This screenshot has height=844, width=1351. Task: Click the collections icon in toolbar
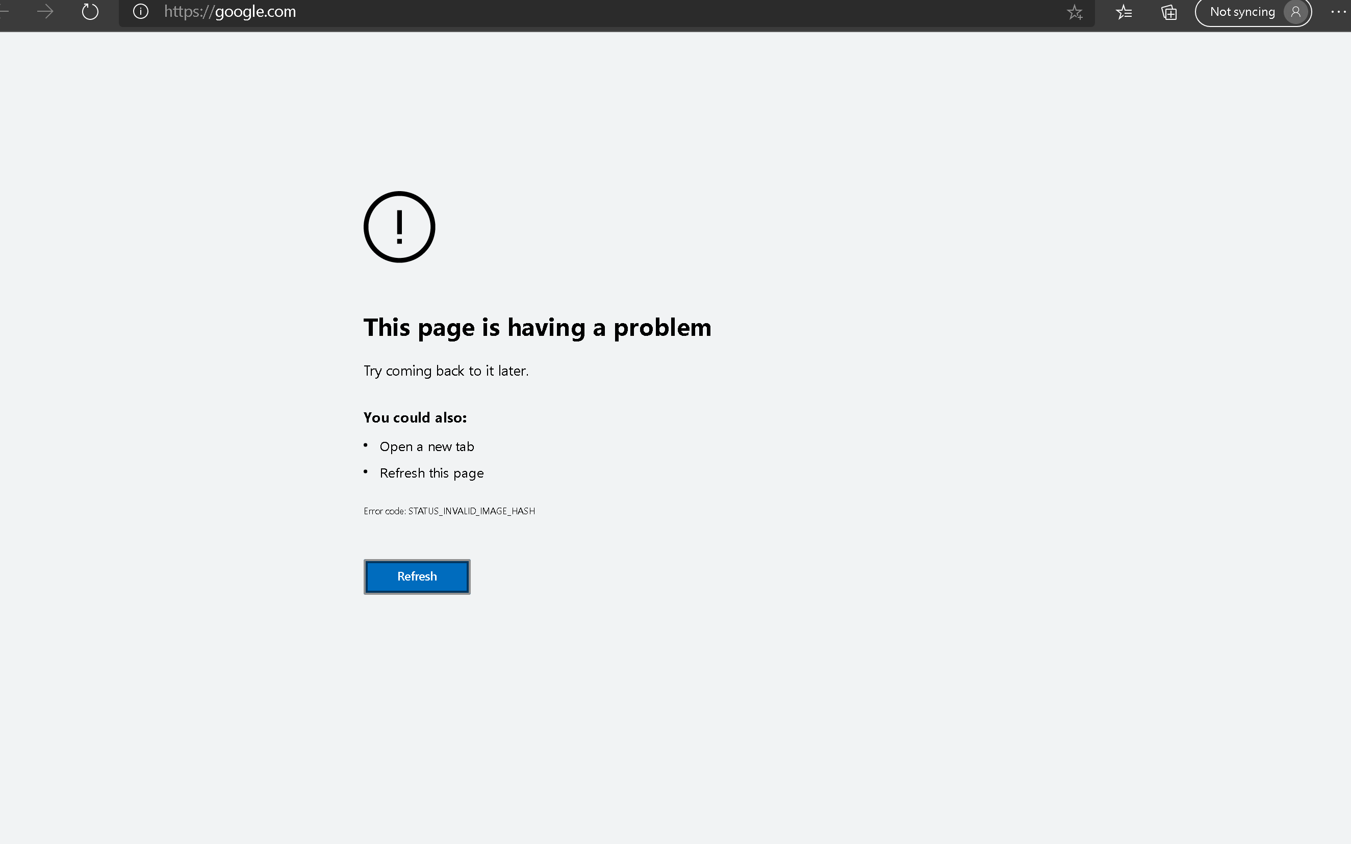tap(1168, 12)
